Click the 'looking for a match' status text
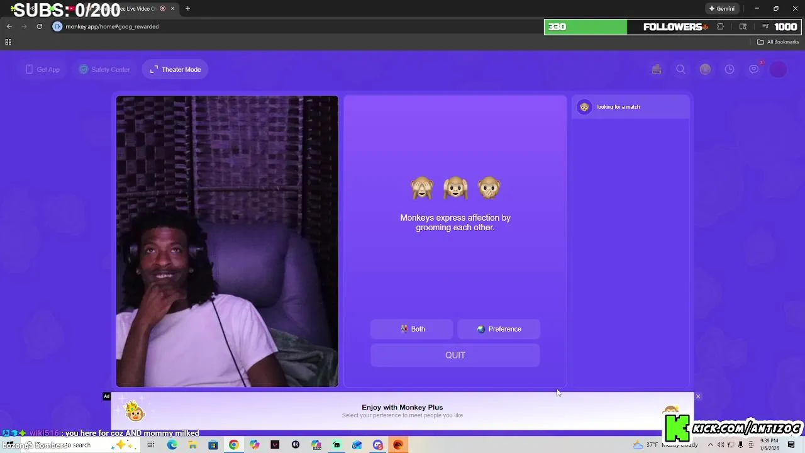This screenshot has height=453, width=805. pos(618,107)
